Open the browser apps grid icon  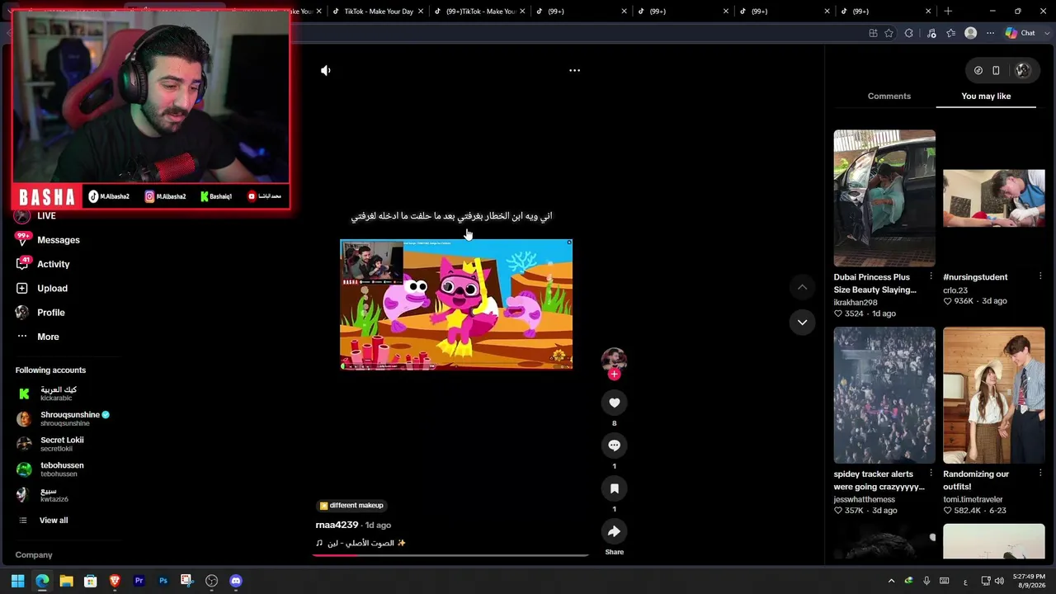pos(873,33)
